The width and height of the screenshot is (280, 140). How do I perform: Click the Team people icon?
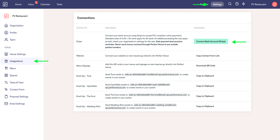tap(6, 40)
